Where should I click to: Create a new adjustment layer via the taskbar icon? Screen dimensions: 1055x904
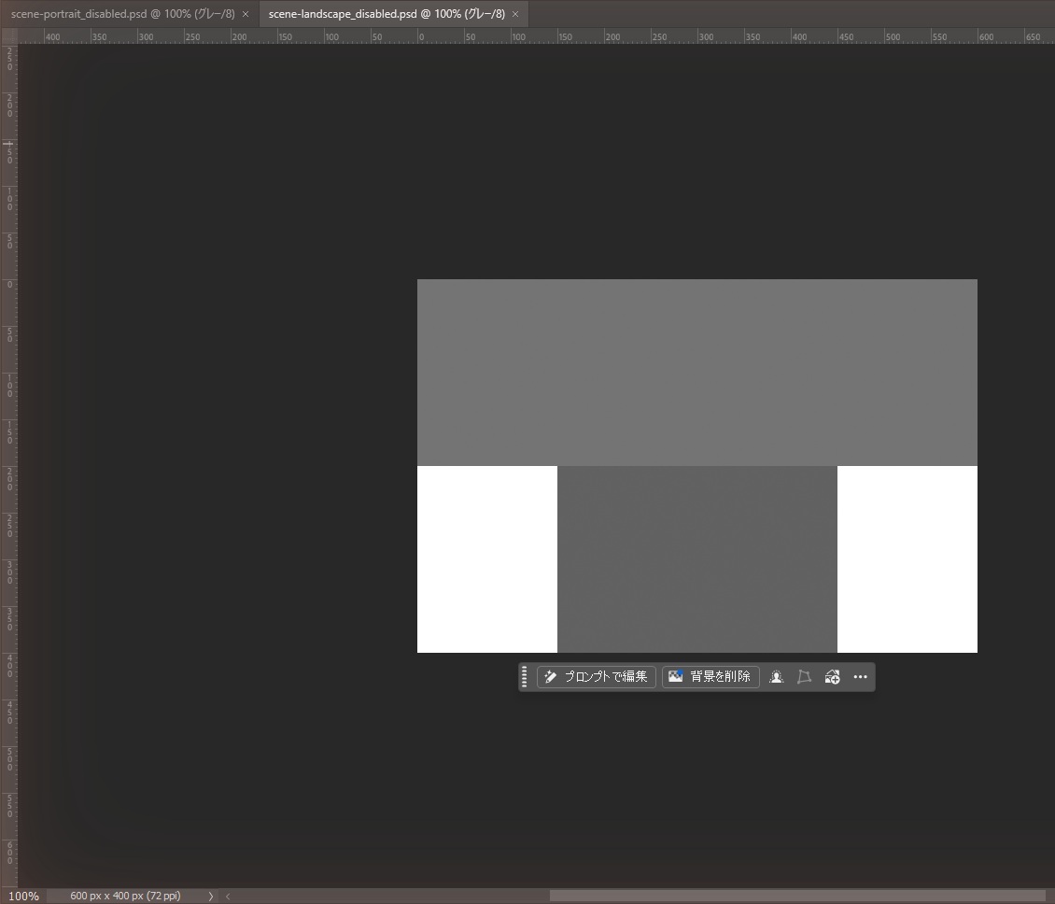[832, 676]
